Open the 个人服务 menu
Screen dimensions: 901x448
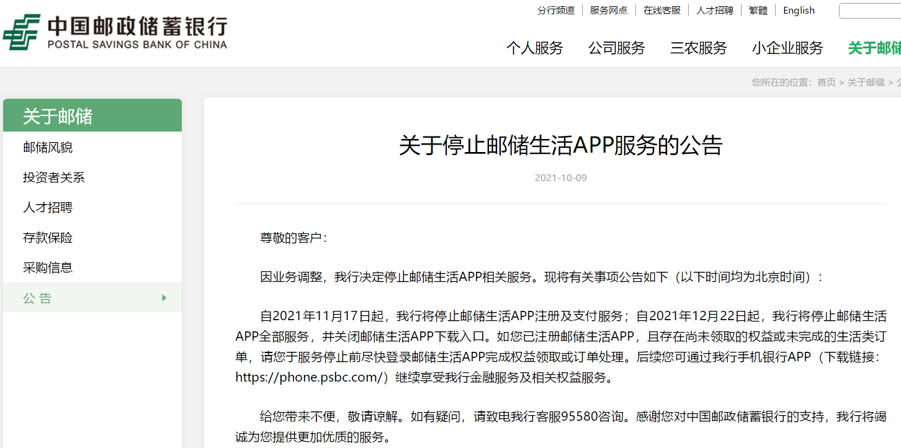[534, 48]
